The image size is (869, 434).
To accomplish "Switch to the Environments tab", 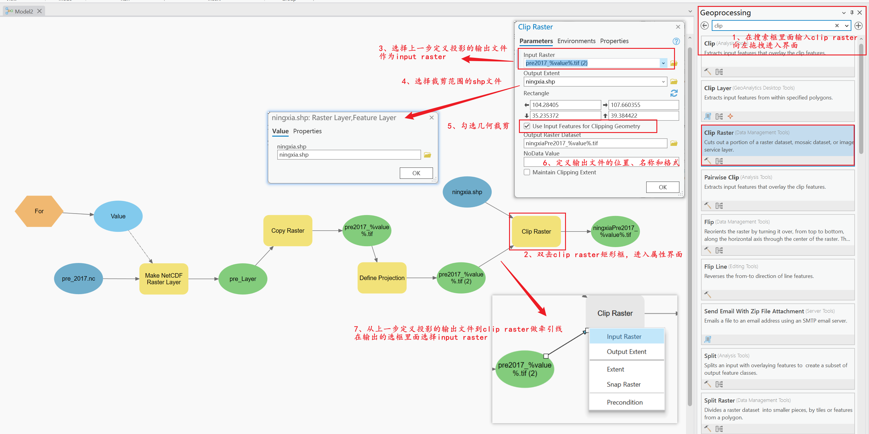I will (576, 41).
